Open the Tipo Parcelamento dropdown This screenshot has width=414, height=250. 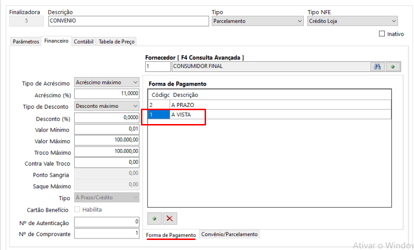(257, 21)
